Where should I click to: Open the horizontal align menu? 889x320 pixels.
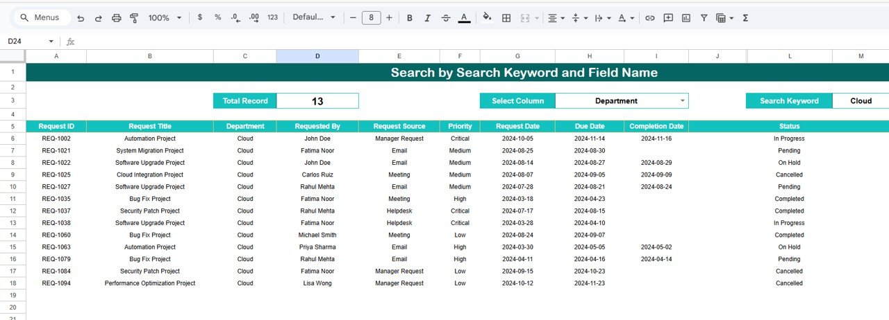tap(556, 18)
